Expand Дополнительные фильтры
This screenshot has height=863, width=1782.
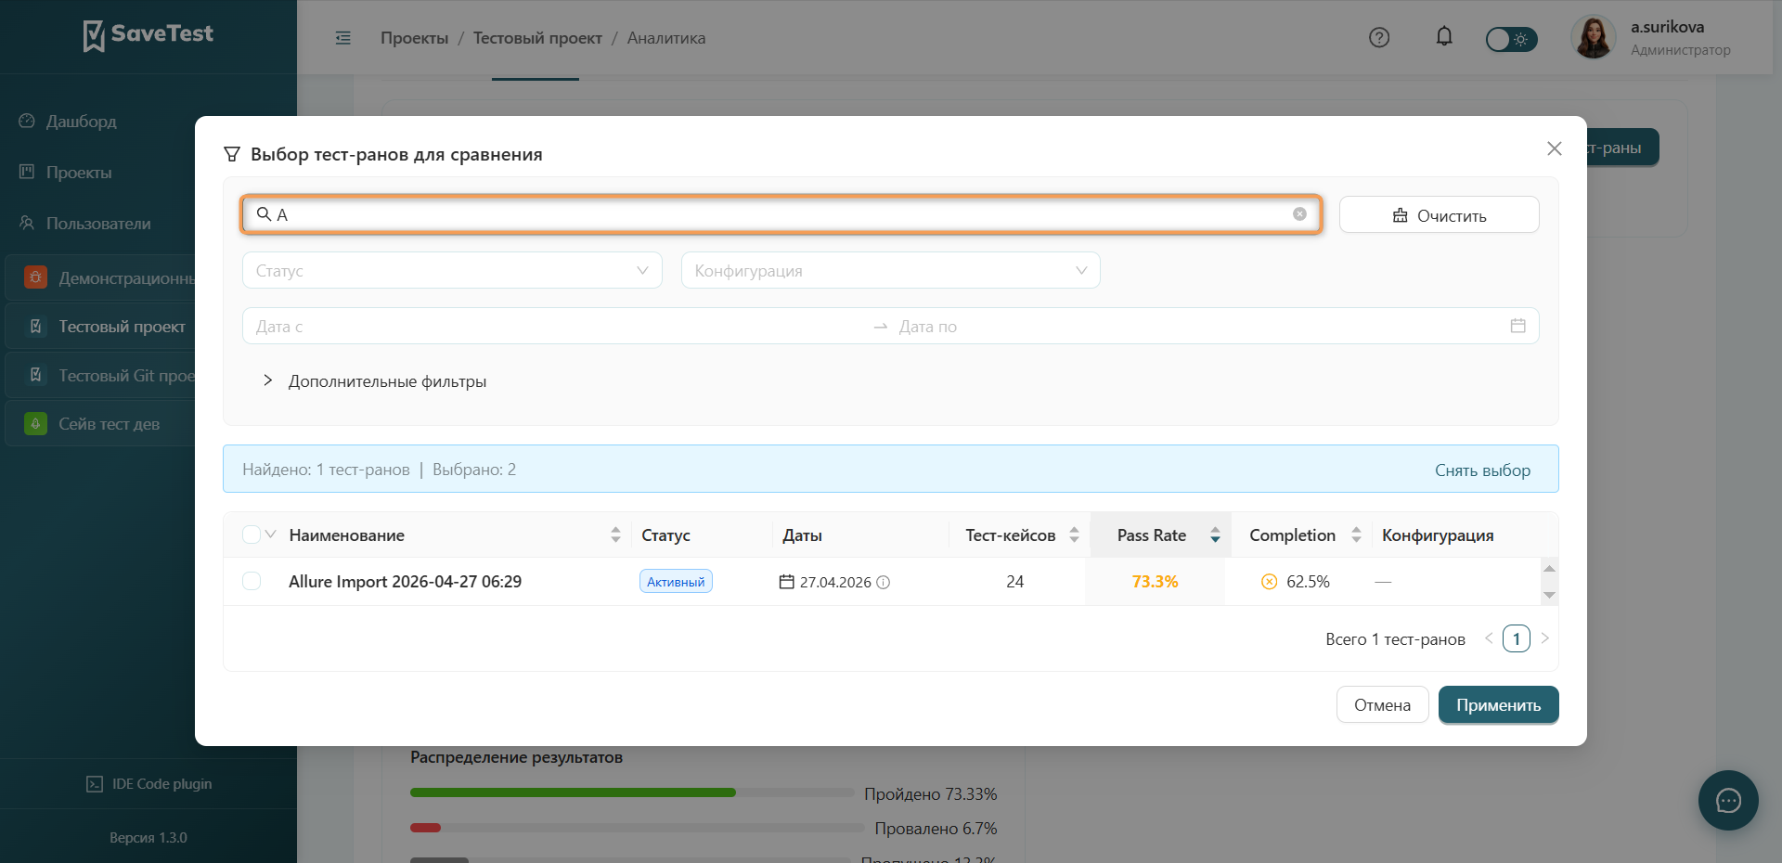click(x=375, y=381)
